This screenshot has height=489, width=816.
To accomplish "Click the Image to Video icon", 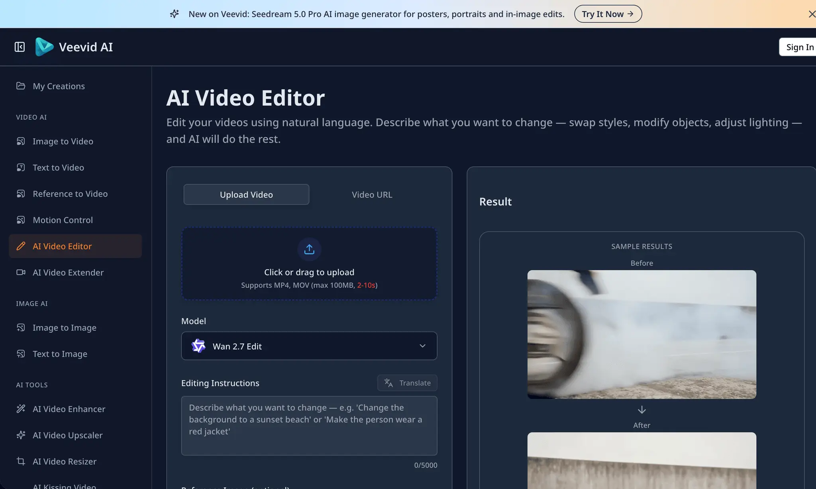I will click(21, 141).
